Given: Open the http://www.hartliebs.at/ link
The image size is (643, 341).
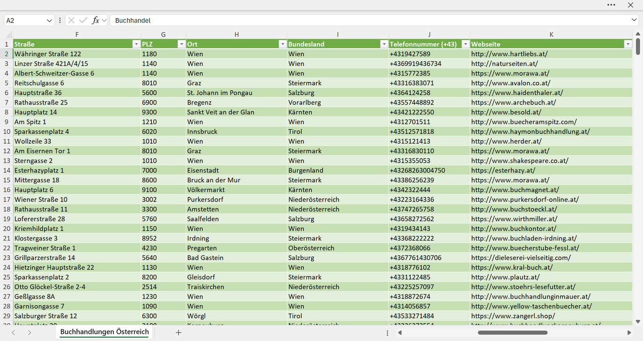Looking at the screenshot, I should coord(510,54).
